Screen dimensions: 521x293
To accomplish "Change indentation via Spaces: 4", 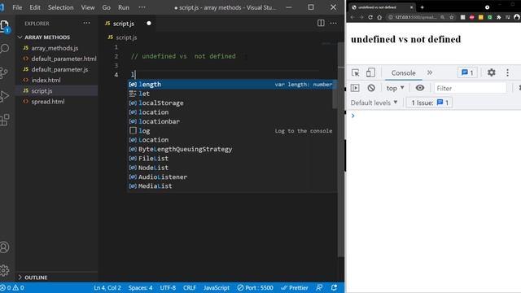I will [141, 287].
